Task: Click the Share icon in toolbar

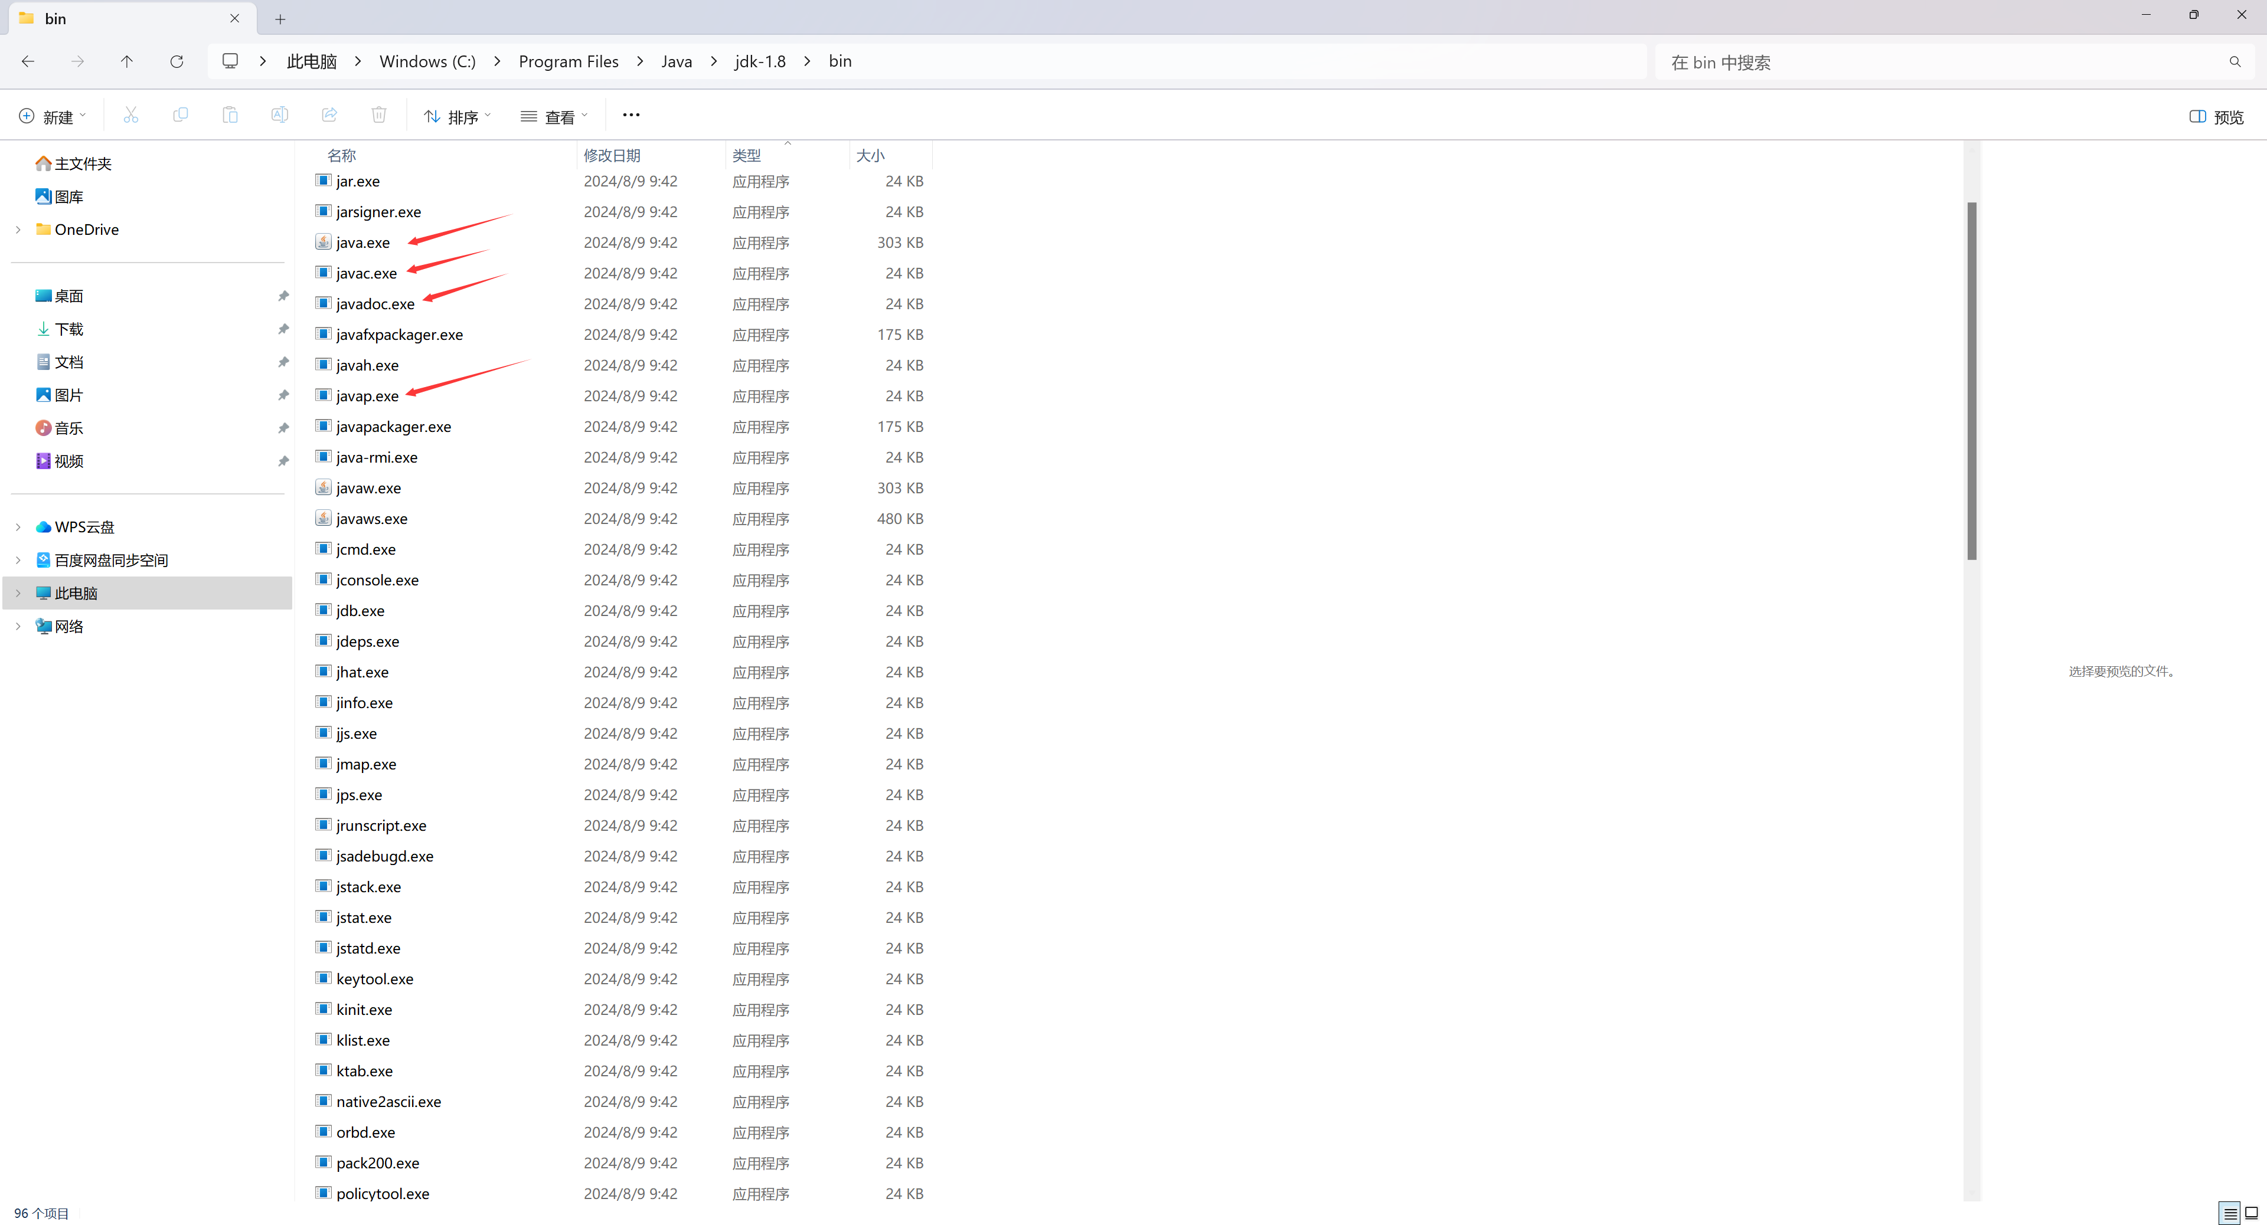Action: 329,115
